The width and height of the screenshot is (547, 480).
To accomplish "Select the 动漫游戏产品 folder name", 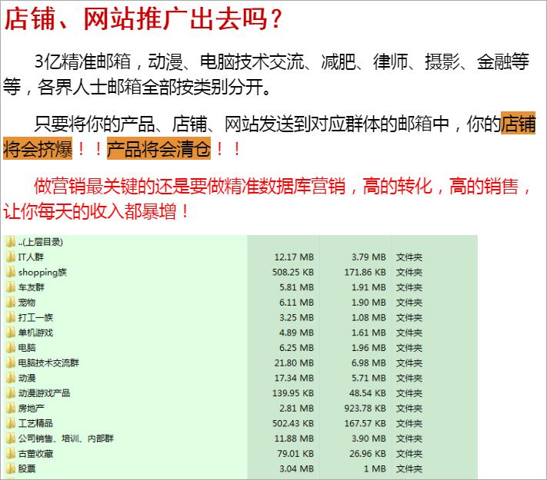I will click(45, 393).
